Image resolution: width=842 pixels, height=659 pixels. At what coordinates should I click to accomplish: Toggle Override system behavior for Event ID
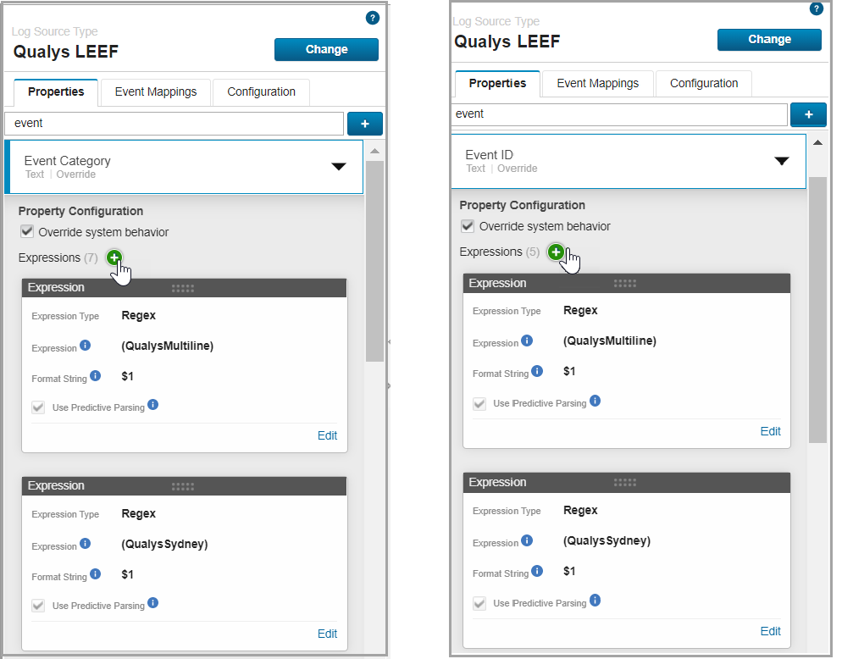click(468, 226)
